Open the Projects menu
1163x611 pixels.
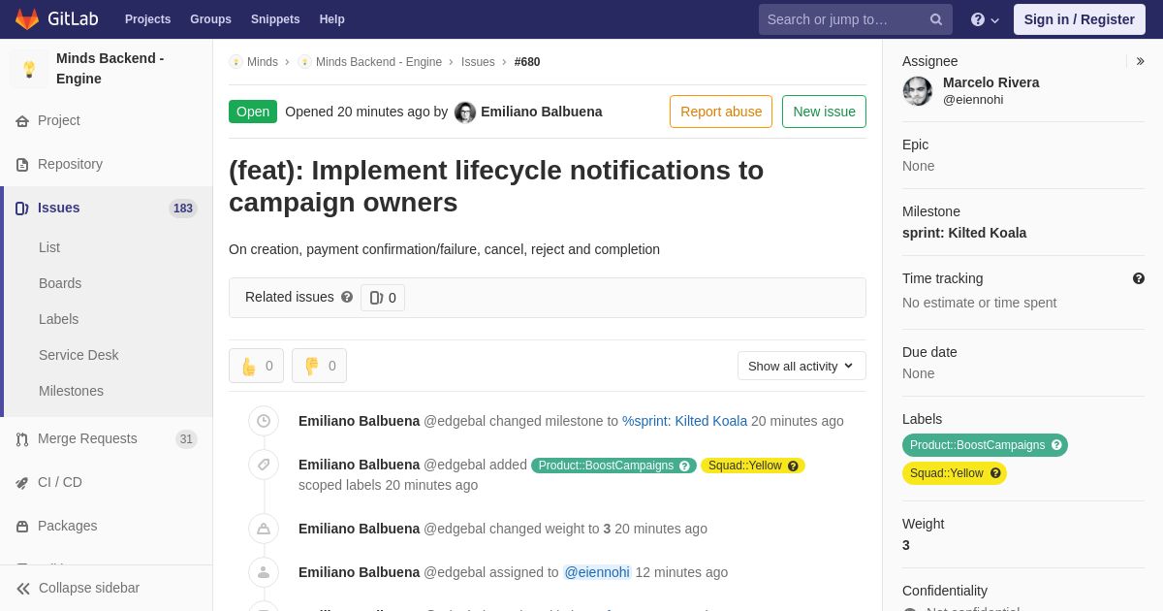pyautogui.click(x=147, y=19)
